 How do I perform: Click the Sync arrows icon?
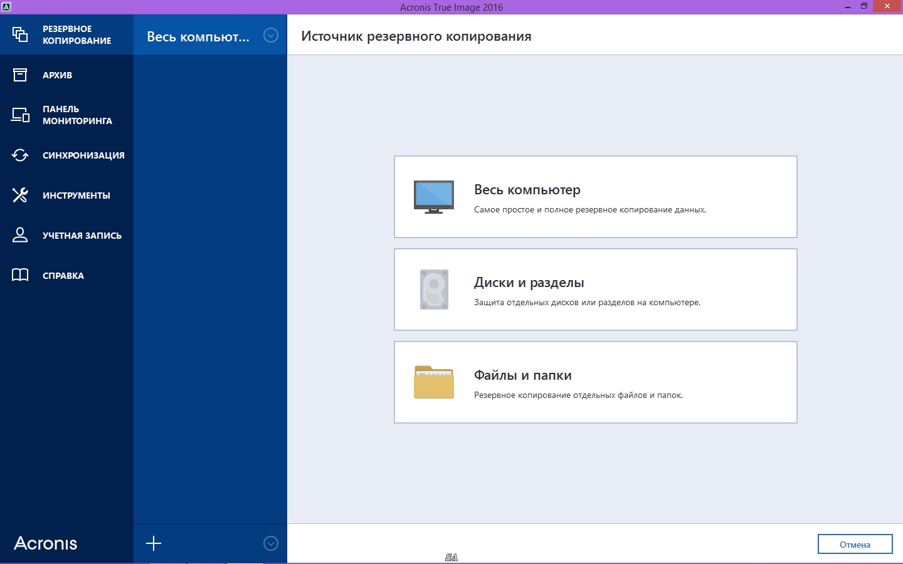click(x=20, y=155)
